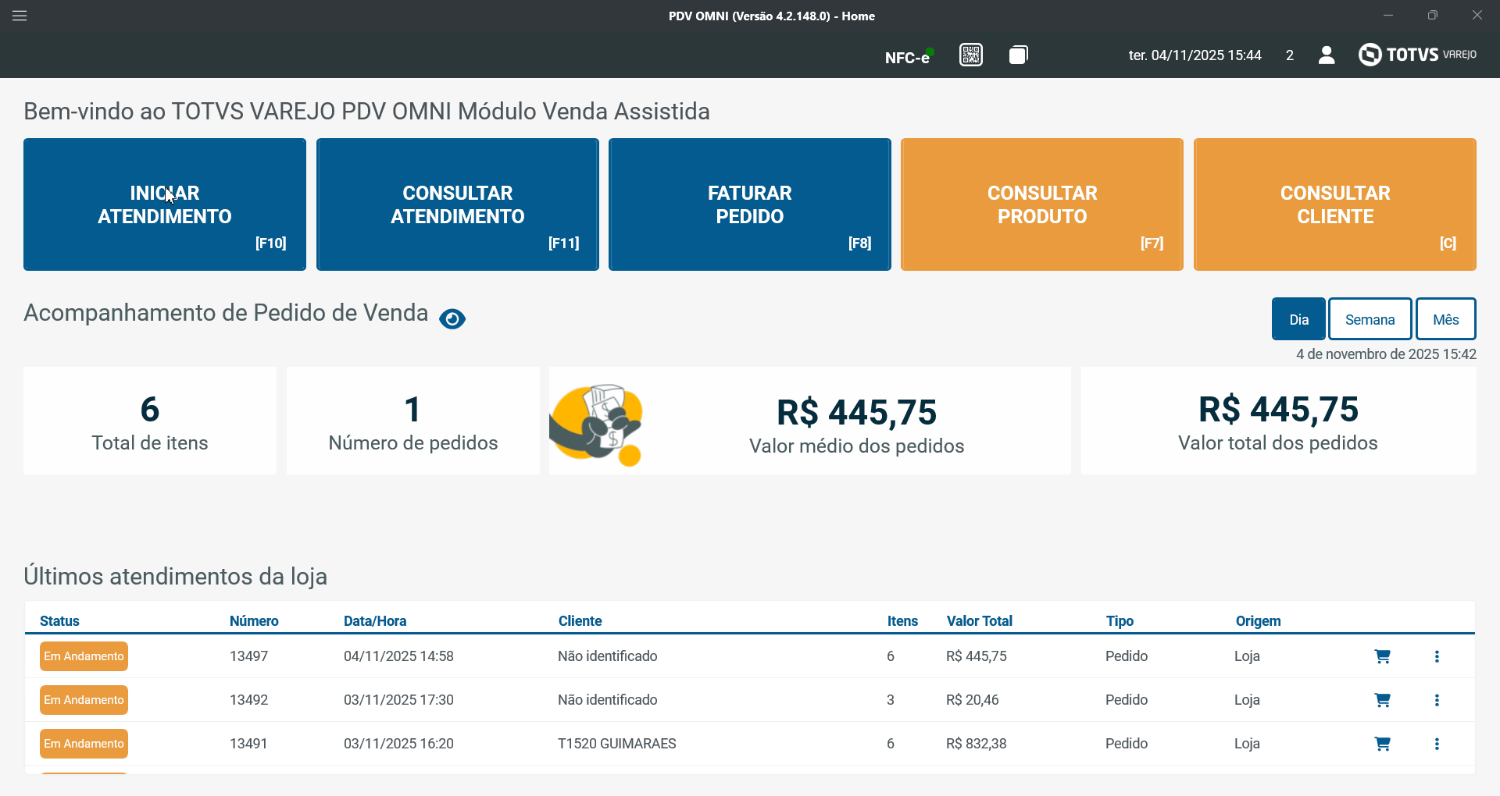
Task: Open the hamburger menu
Action: click(20, 16)
